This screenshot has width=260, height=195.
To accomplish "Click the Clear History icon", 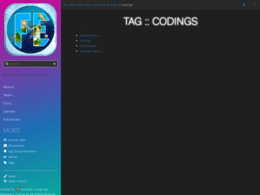I will (x=5, y=181).
